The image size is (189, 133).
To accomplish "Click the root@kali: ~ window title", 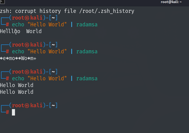I will click(171, 2).
